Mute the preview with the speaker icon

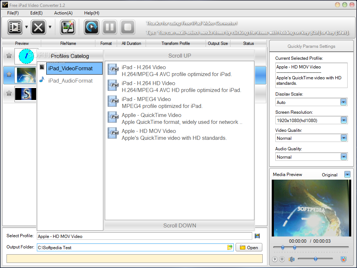(292, 259)
